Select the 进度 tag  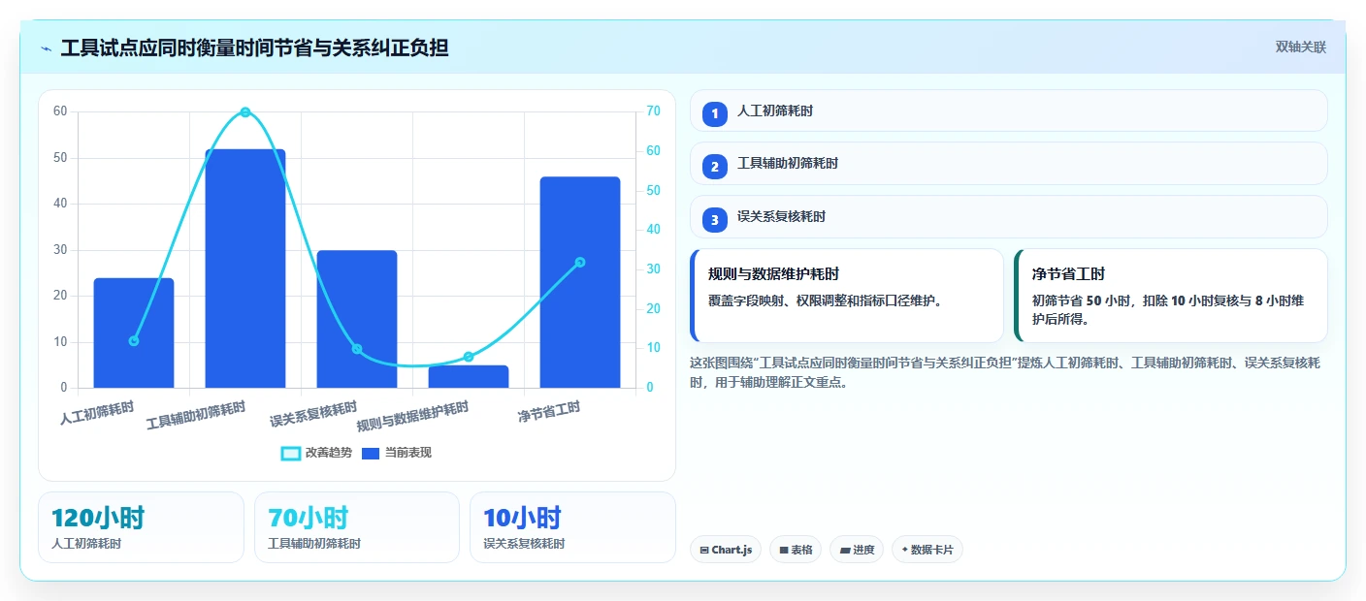click(857, 550)
